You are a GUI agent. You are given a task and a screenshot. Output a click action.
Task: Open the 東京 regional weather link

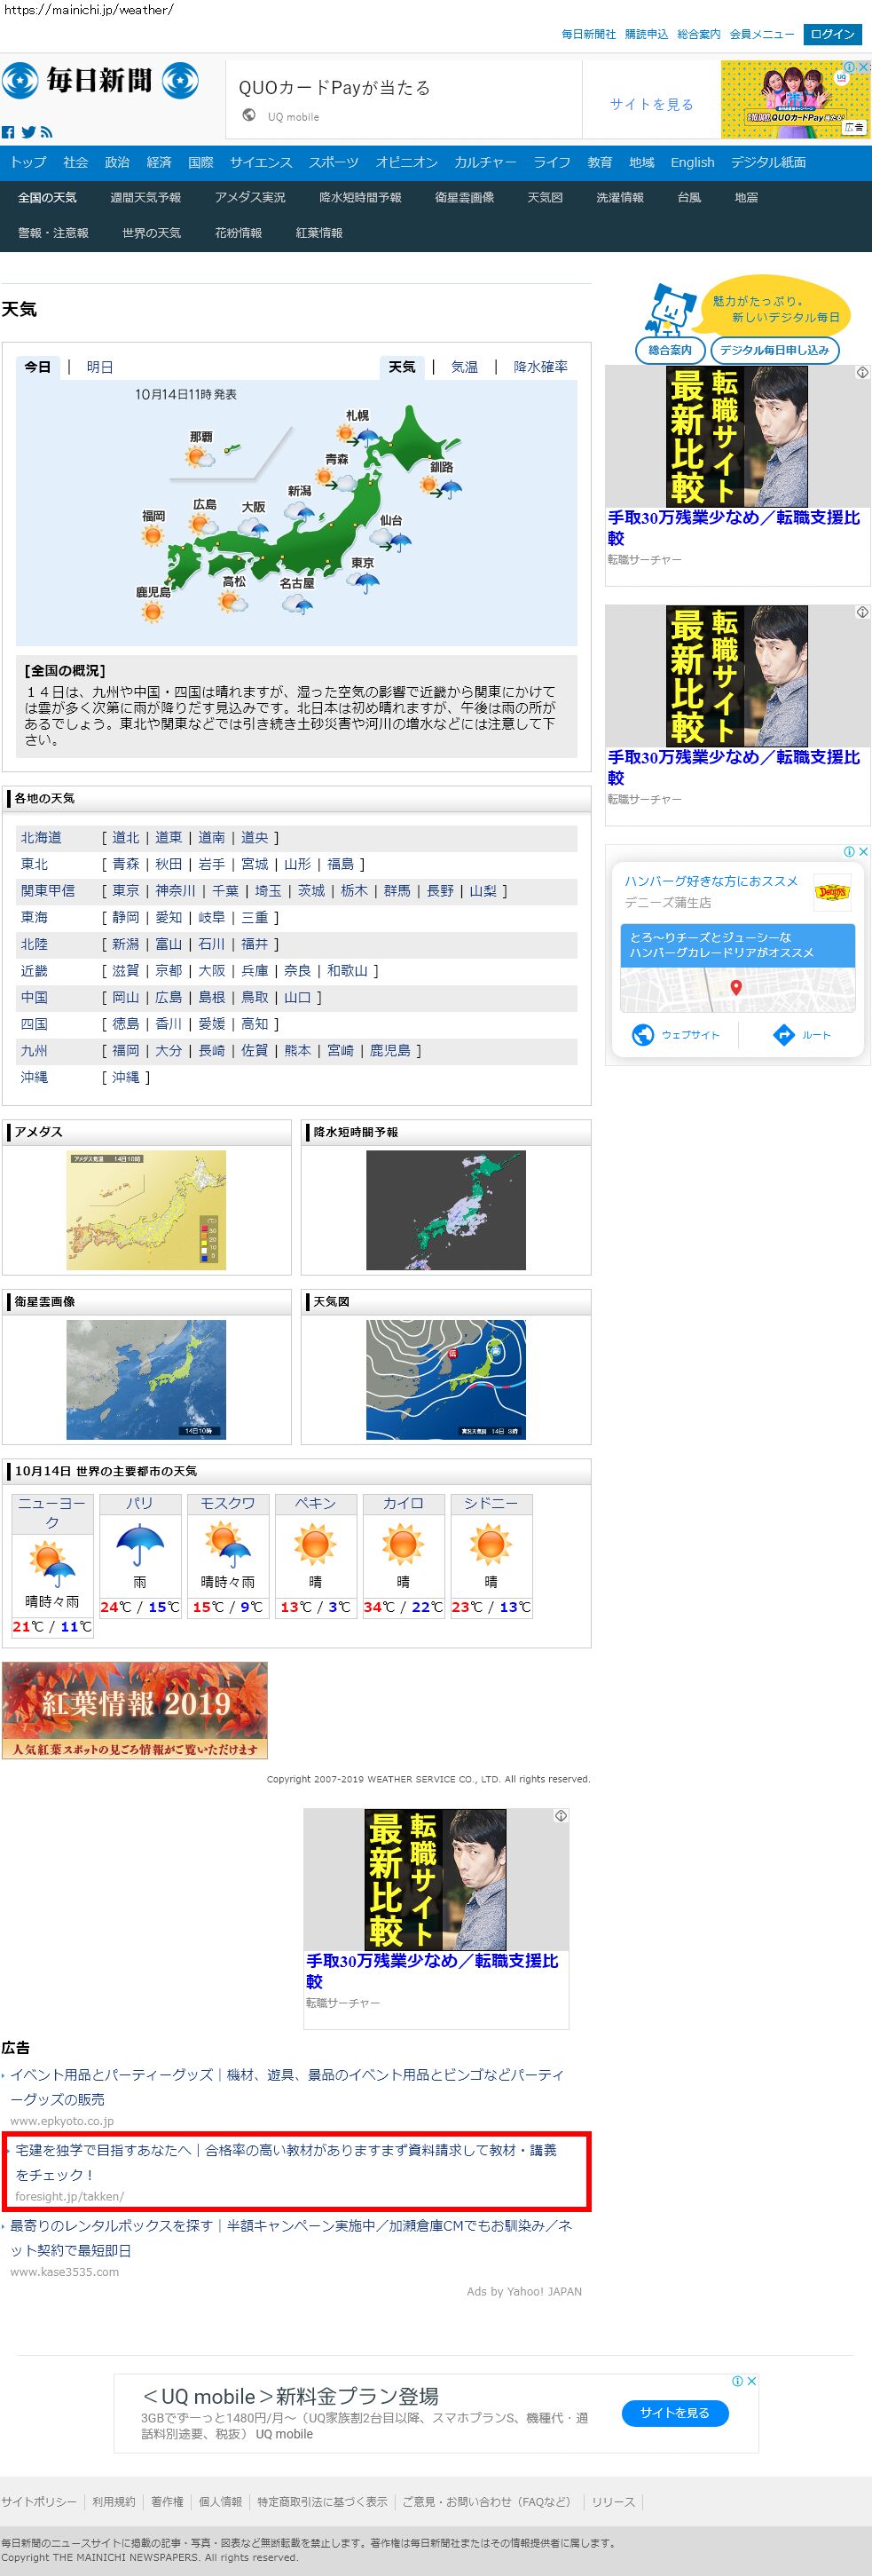coord(126,891)
